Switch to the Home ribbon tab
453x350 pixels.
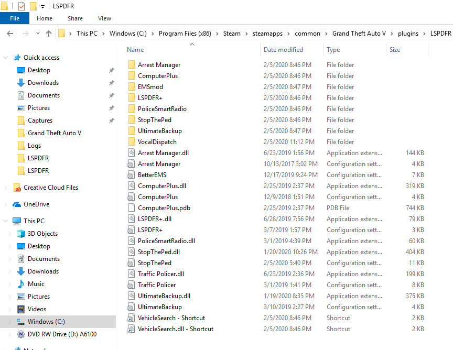click(45, 18)
